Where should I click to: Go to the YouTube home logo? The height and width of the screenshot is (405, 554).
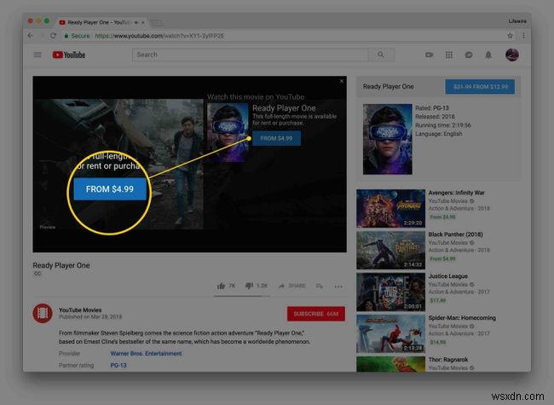[69, 55]
